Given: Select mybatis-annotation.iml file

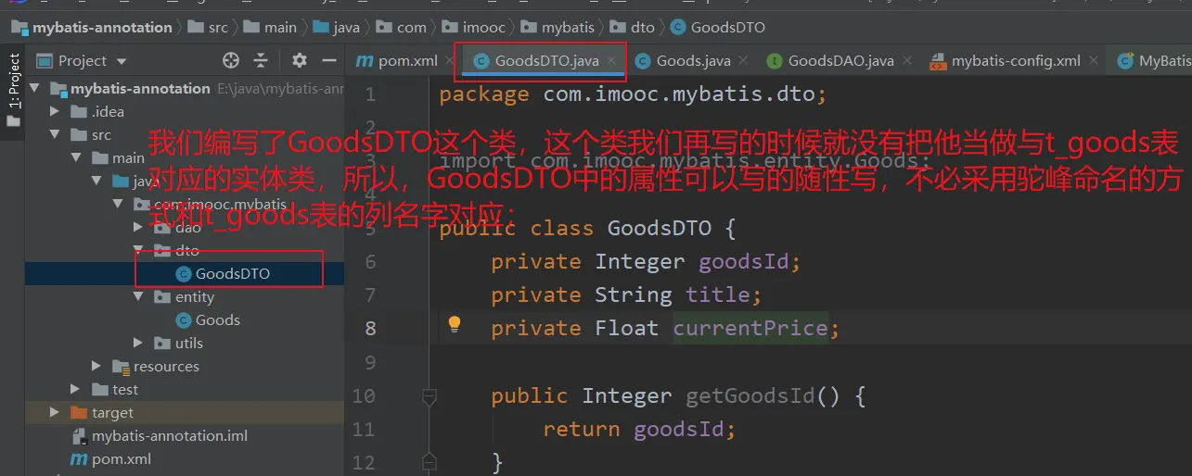Looking at the screenshot, I should point(169,436).
